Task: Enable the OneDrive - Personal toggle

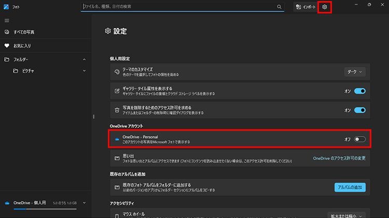Action: pos(360,139)
